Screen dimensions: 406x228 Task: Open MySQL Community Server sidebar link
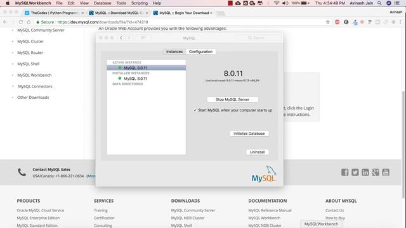coord(41,30)
